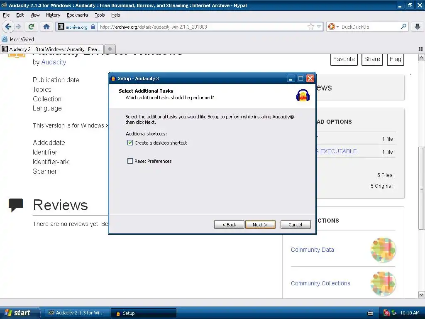Click the green tray icon beside the clock

point(394,313)
